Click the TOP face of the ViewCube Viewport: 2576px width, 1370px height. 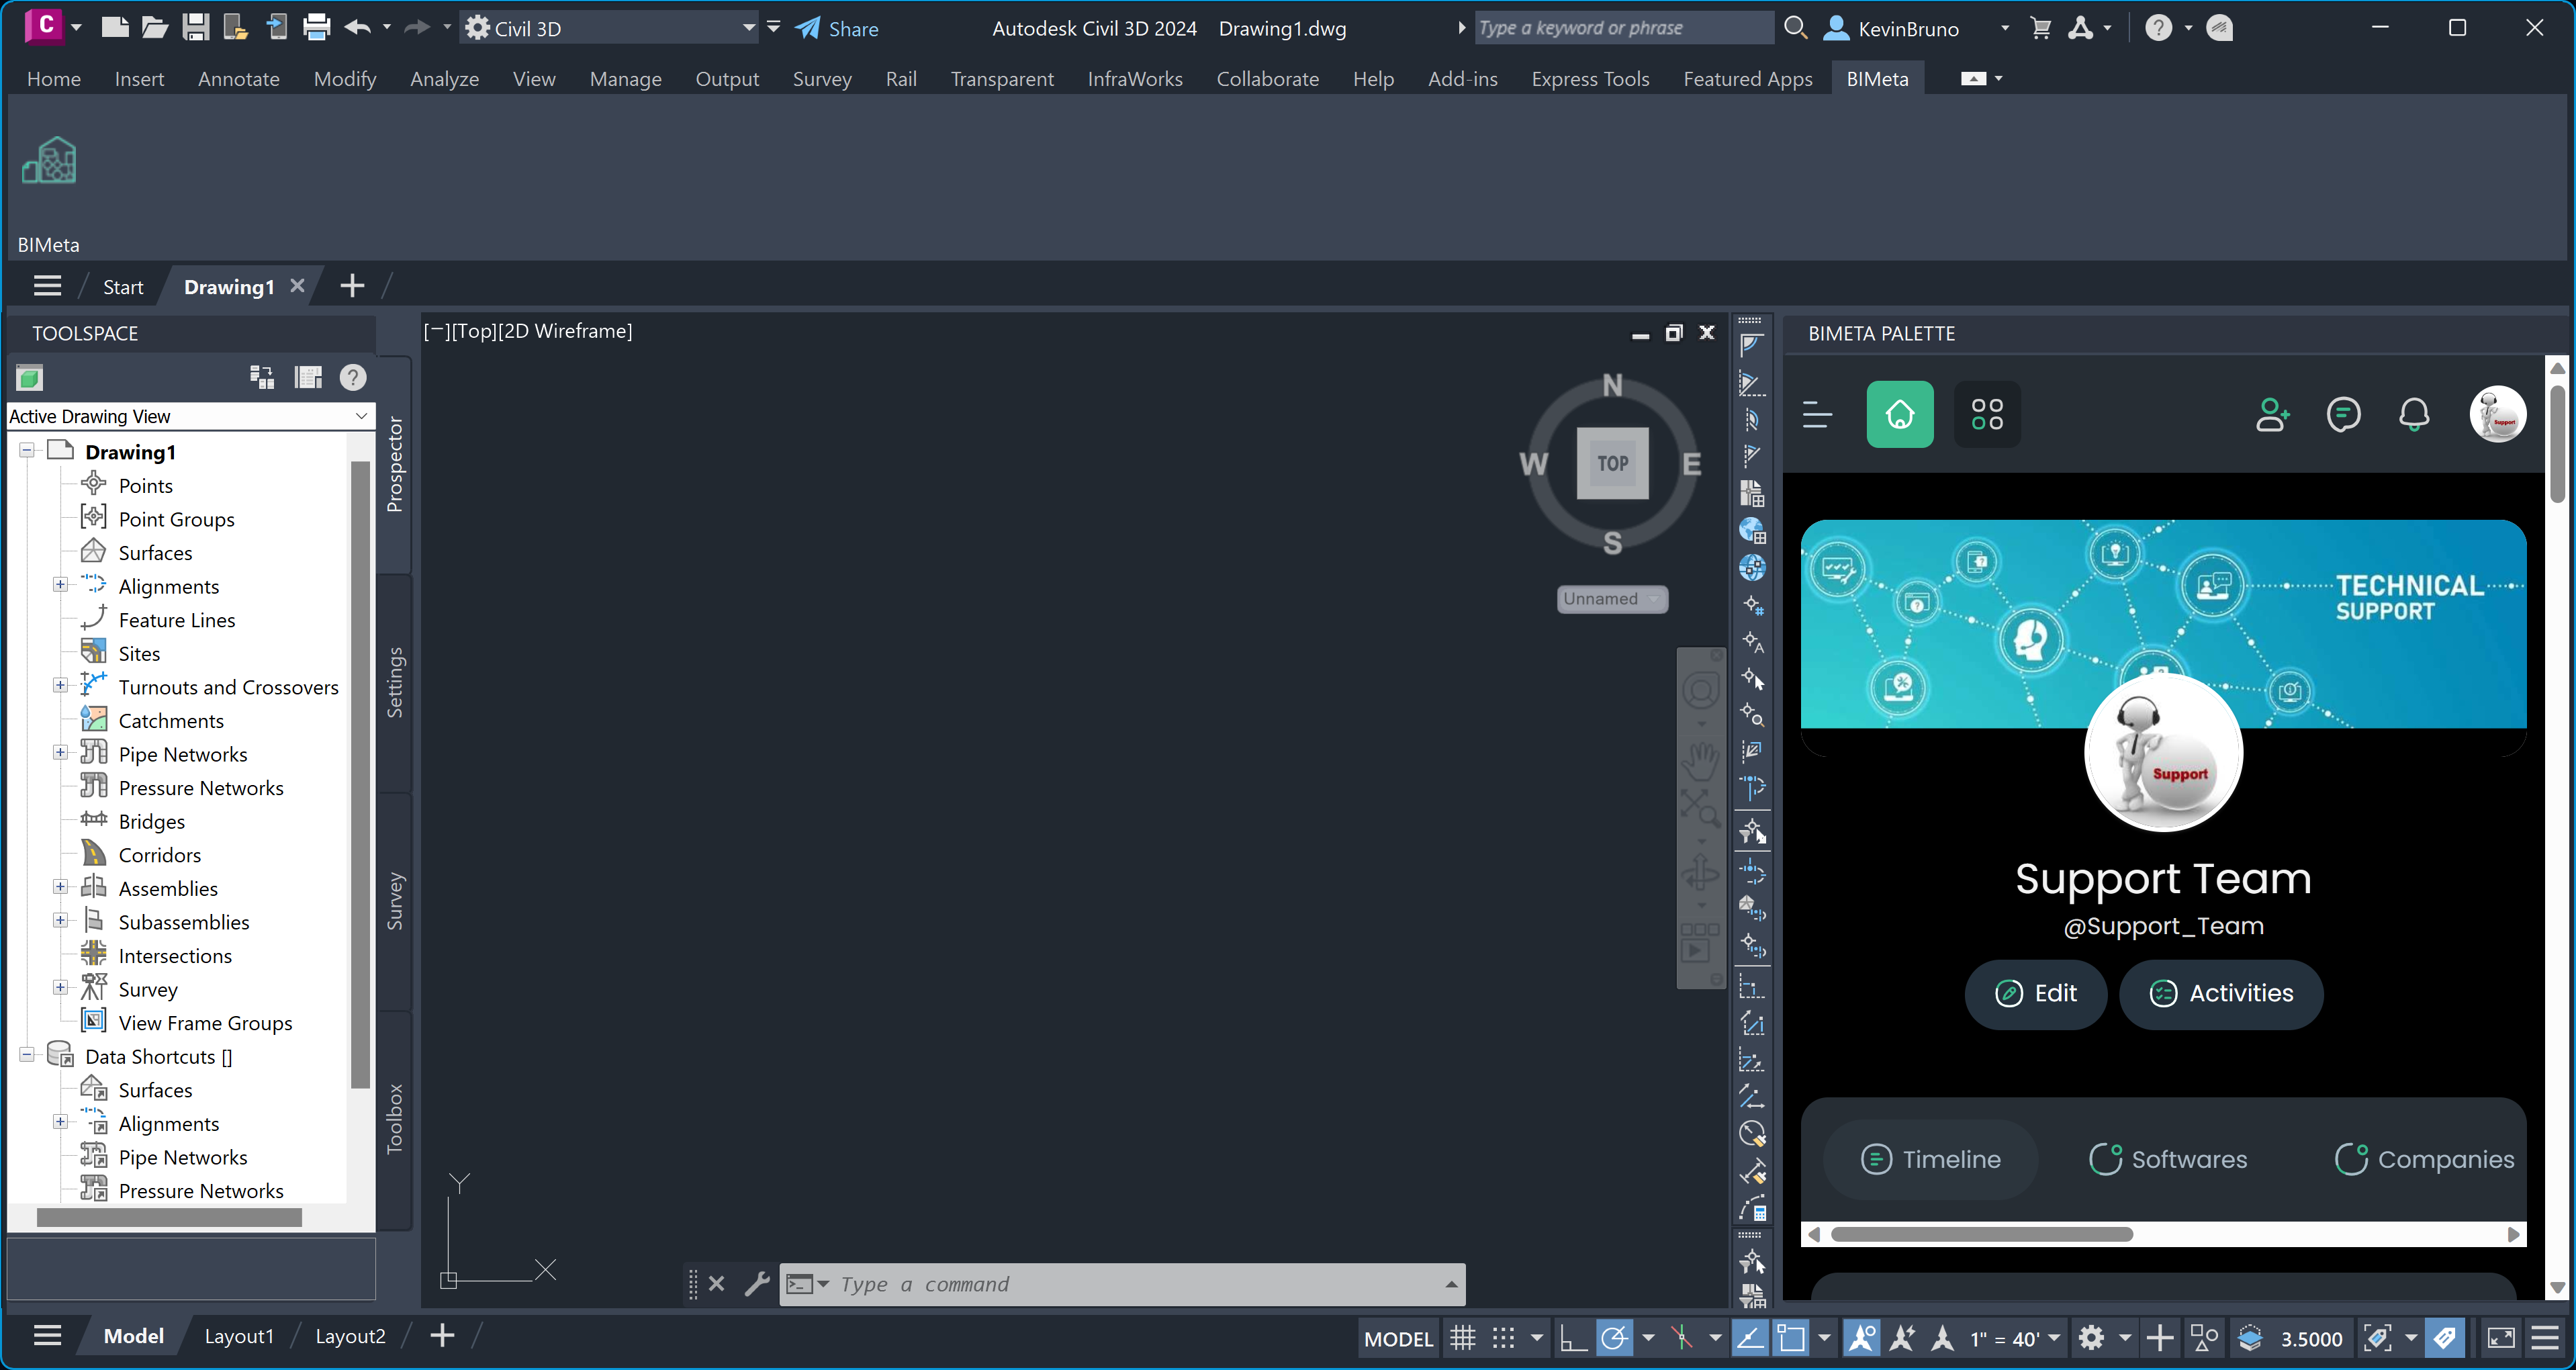(x=1612, y=464)
